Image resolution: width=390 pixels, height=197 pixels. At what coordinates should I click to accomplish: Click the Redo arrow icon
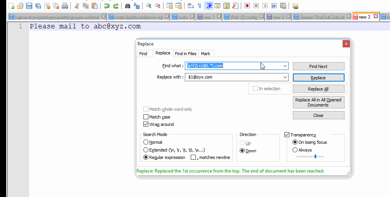(115, 6)
